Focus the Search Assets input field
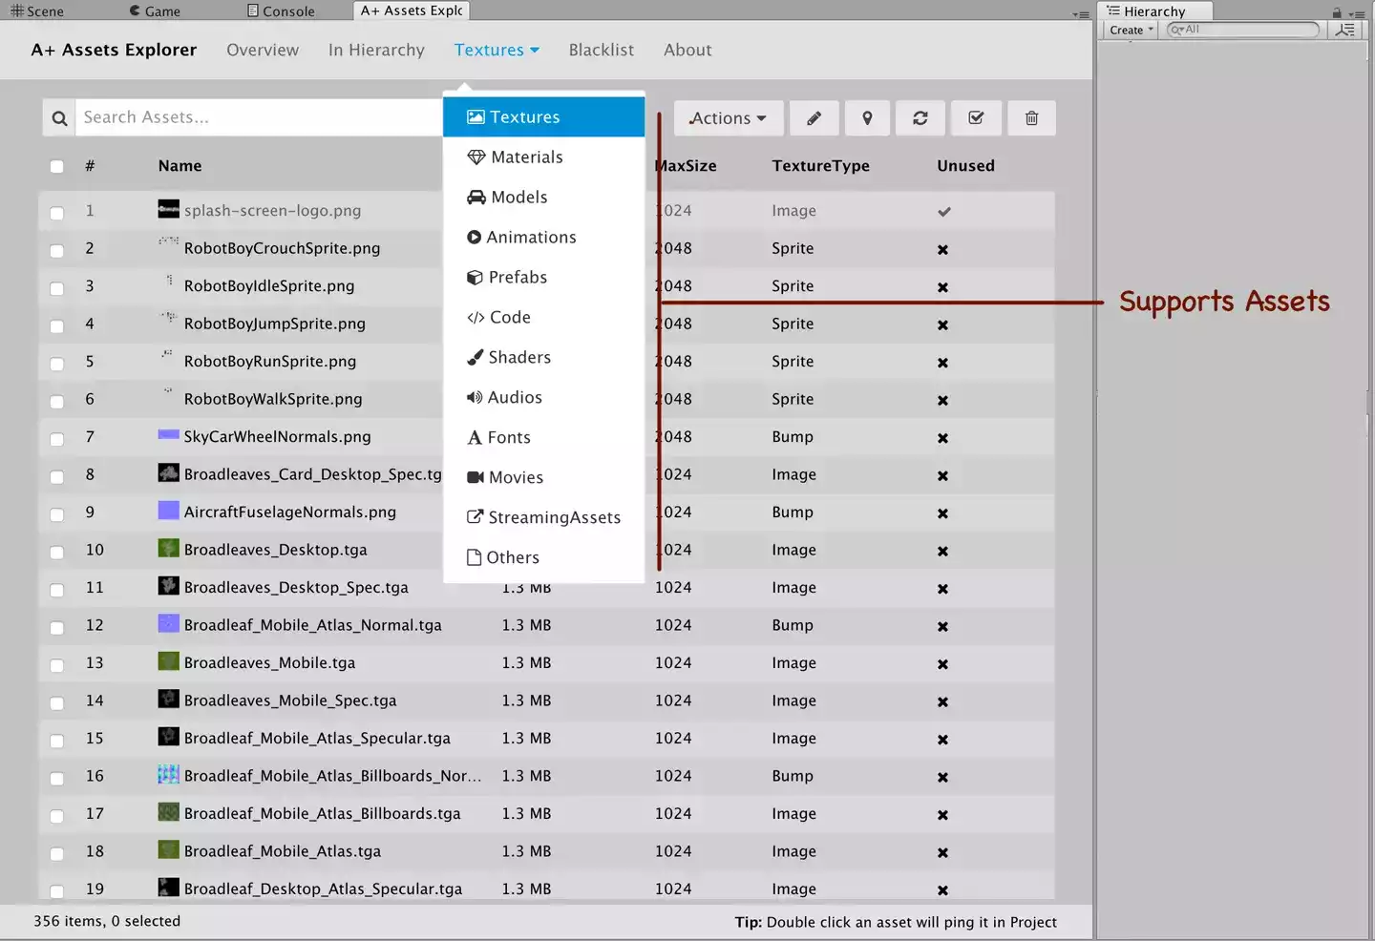Screen dimensions: 1375x941 click(x=258, y=117)
